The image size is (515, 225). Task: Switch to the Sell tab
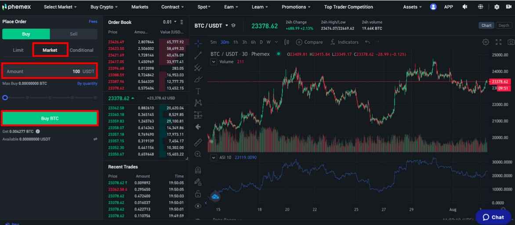coord(73,34)
